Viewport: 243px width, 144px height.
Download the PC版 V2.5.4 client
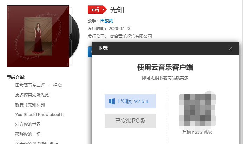[130, 101]
